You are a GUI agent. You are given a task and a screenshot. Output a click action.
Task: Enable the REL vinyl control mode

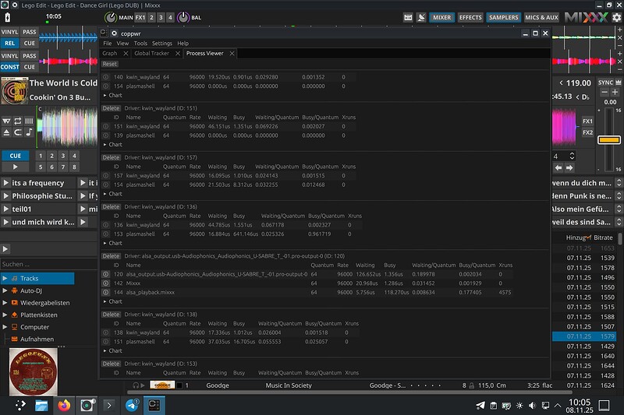coord(9,44)
